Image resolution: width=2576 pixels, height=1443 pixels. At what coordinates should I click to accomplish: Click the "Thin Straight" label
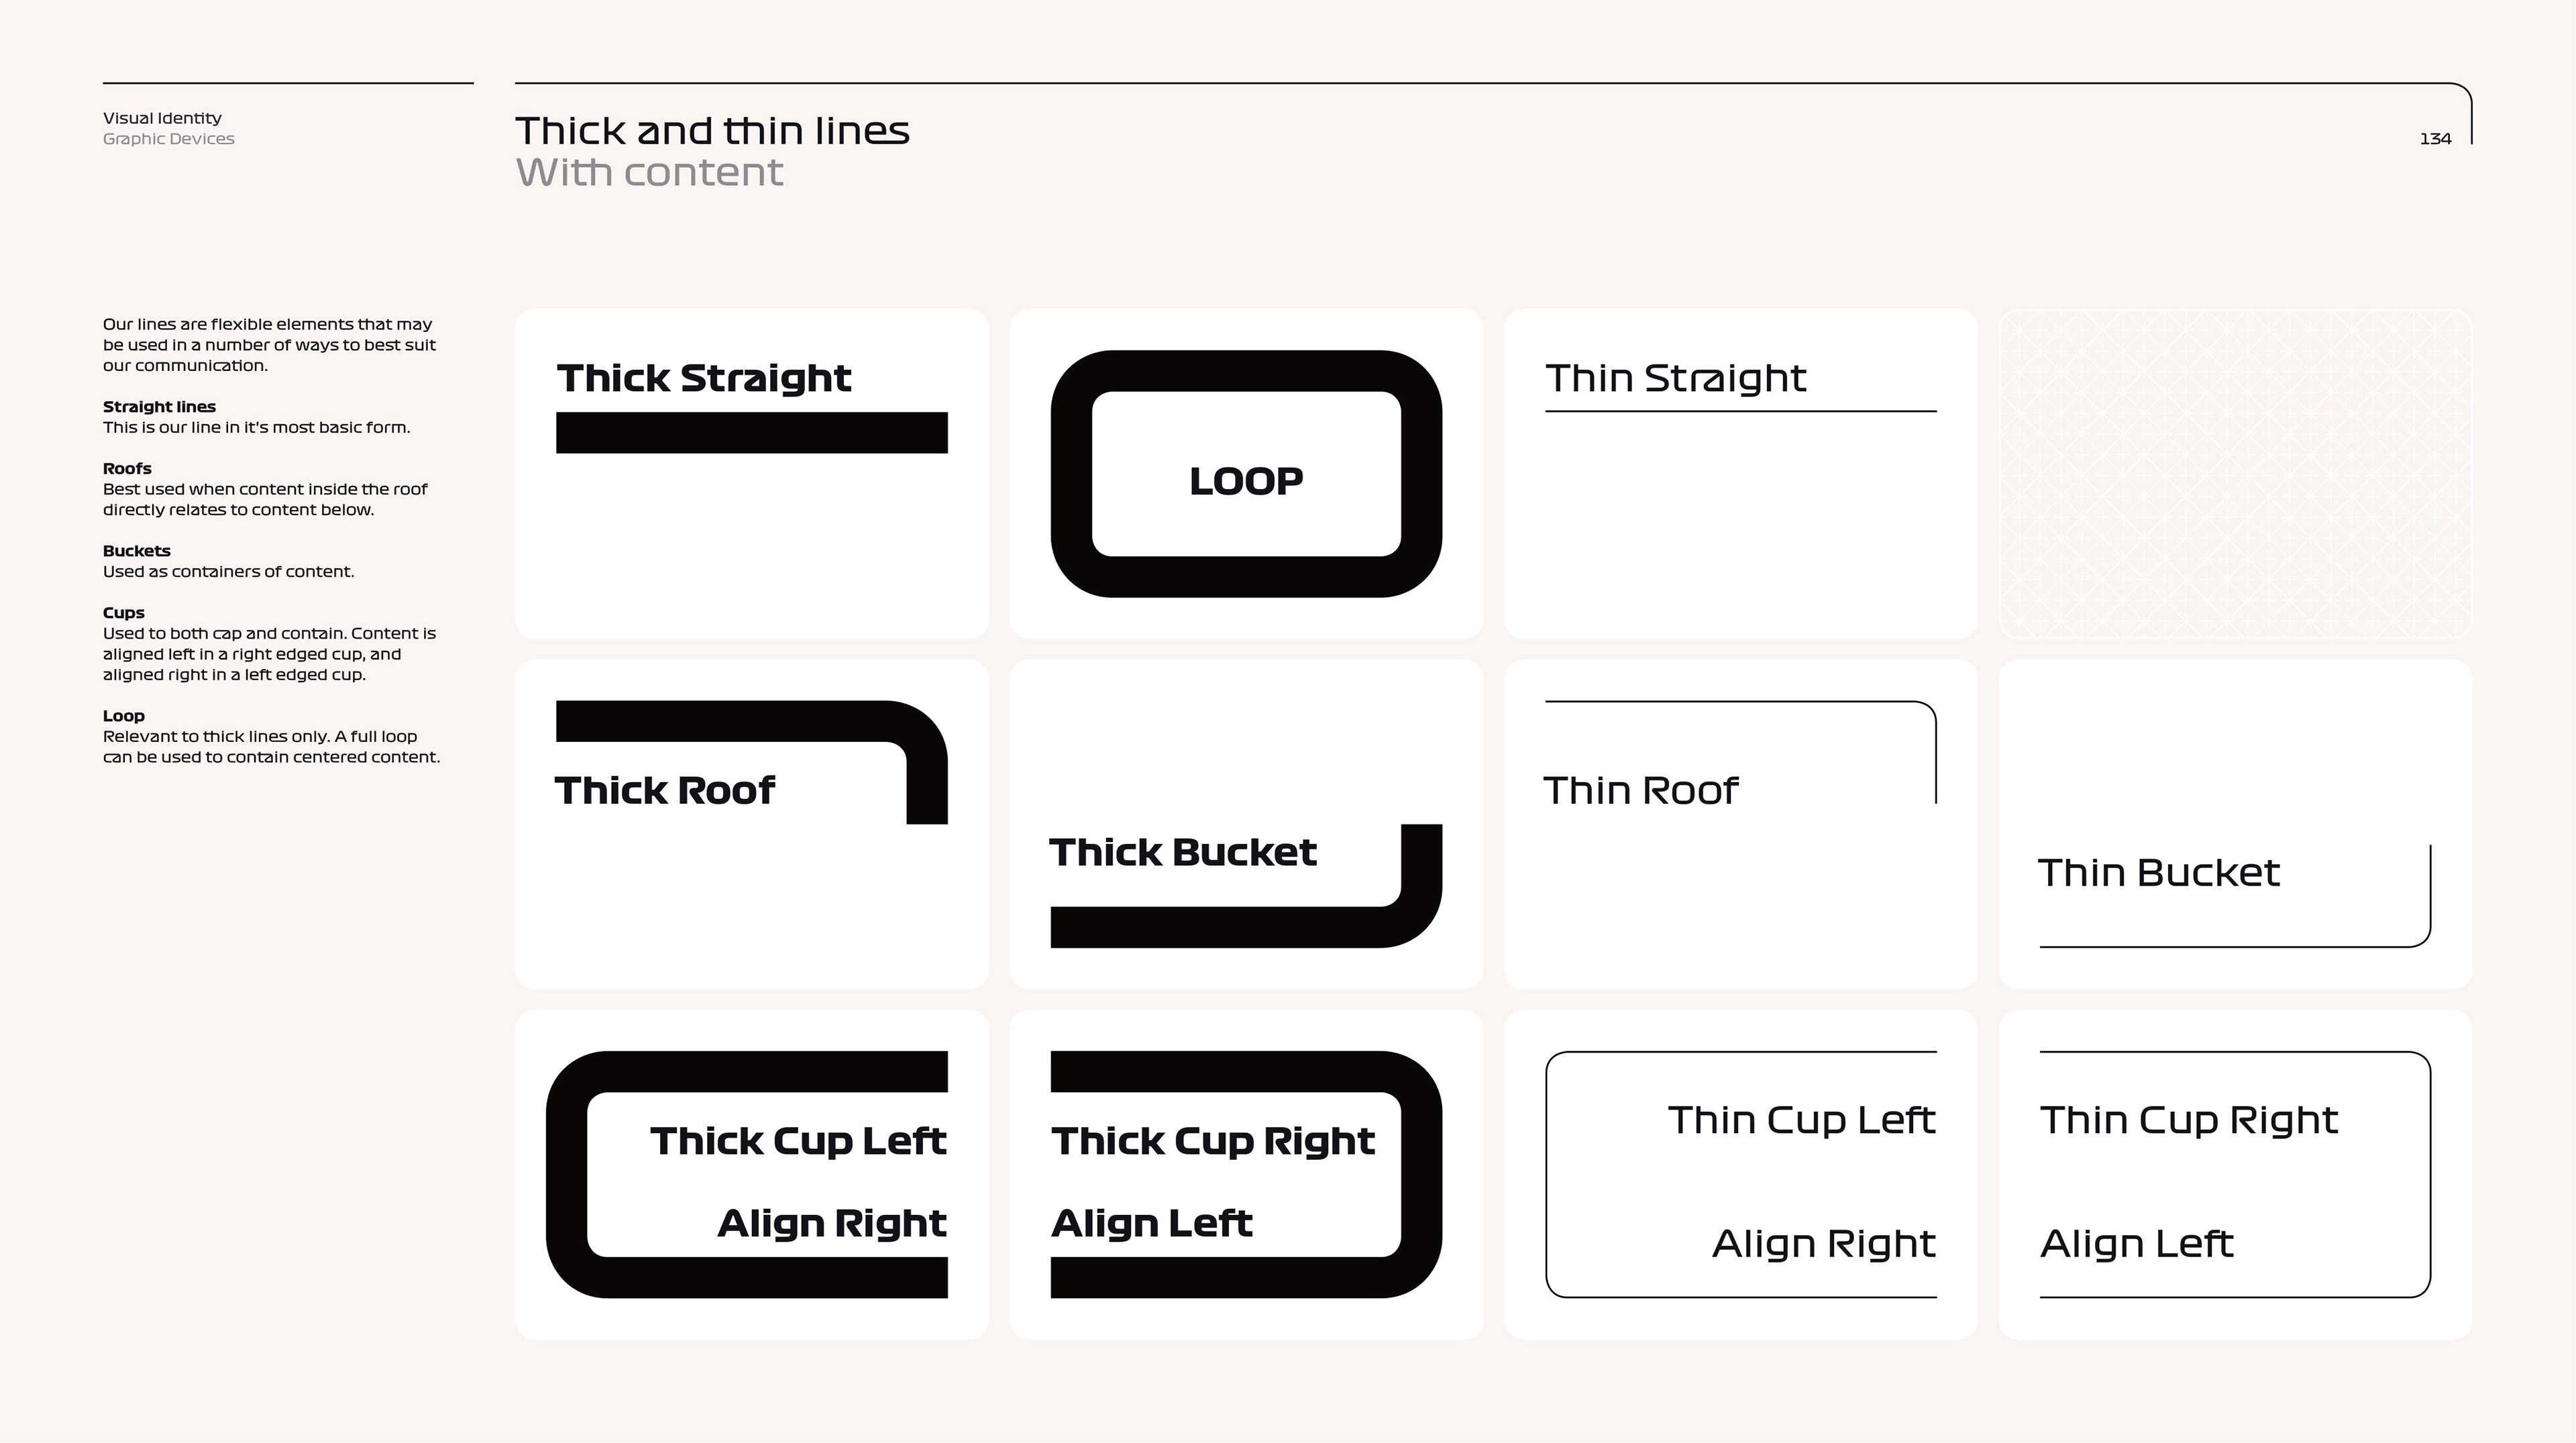(1676, 378)
